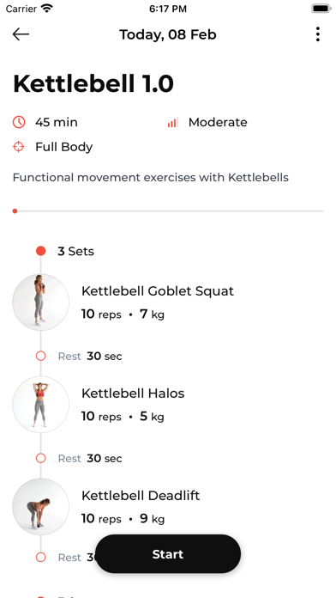Click the rest marker after Goblet Squat
Image resolution: width=336 pixels, height=598 pixels.
(41, 357)
